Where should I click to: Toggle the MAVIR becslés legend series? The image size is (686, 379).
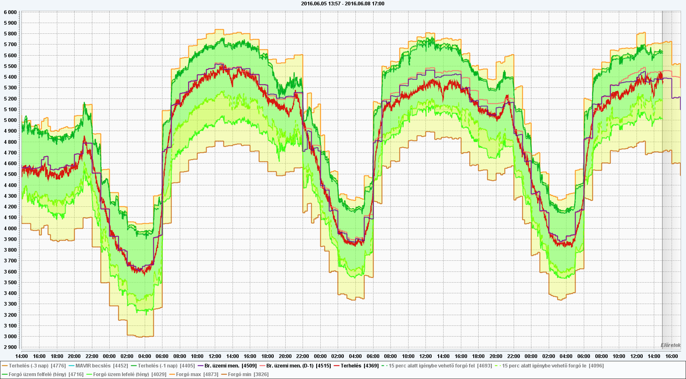pyautogui.click(x=98, y=366)
